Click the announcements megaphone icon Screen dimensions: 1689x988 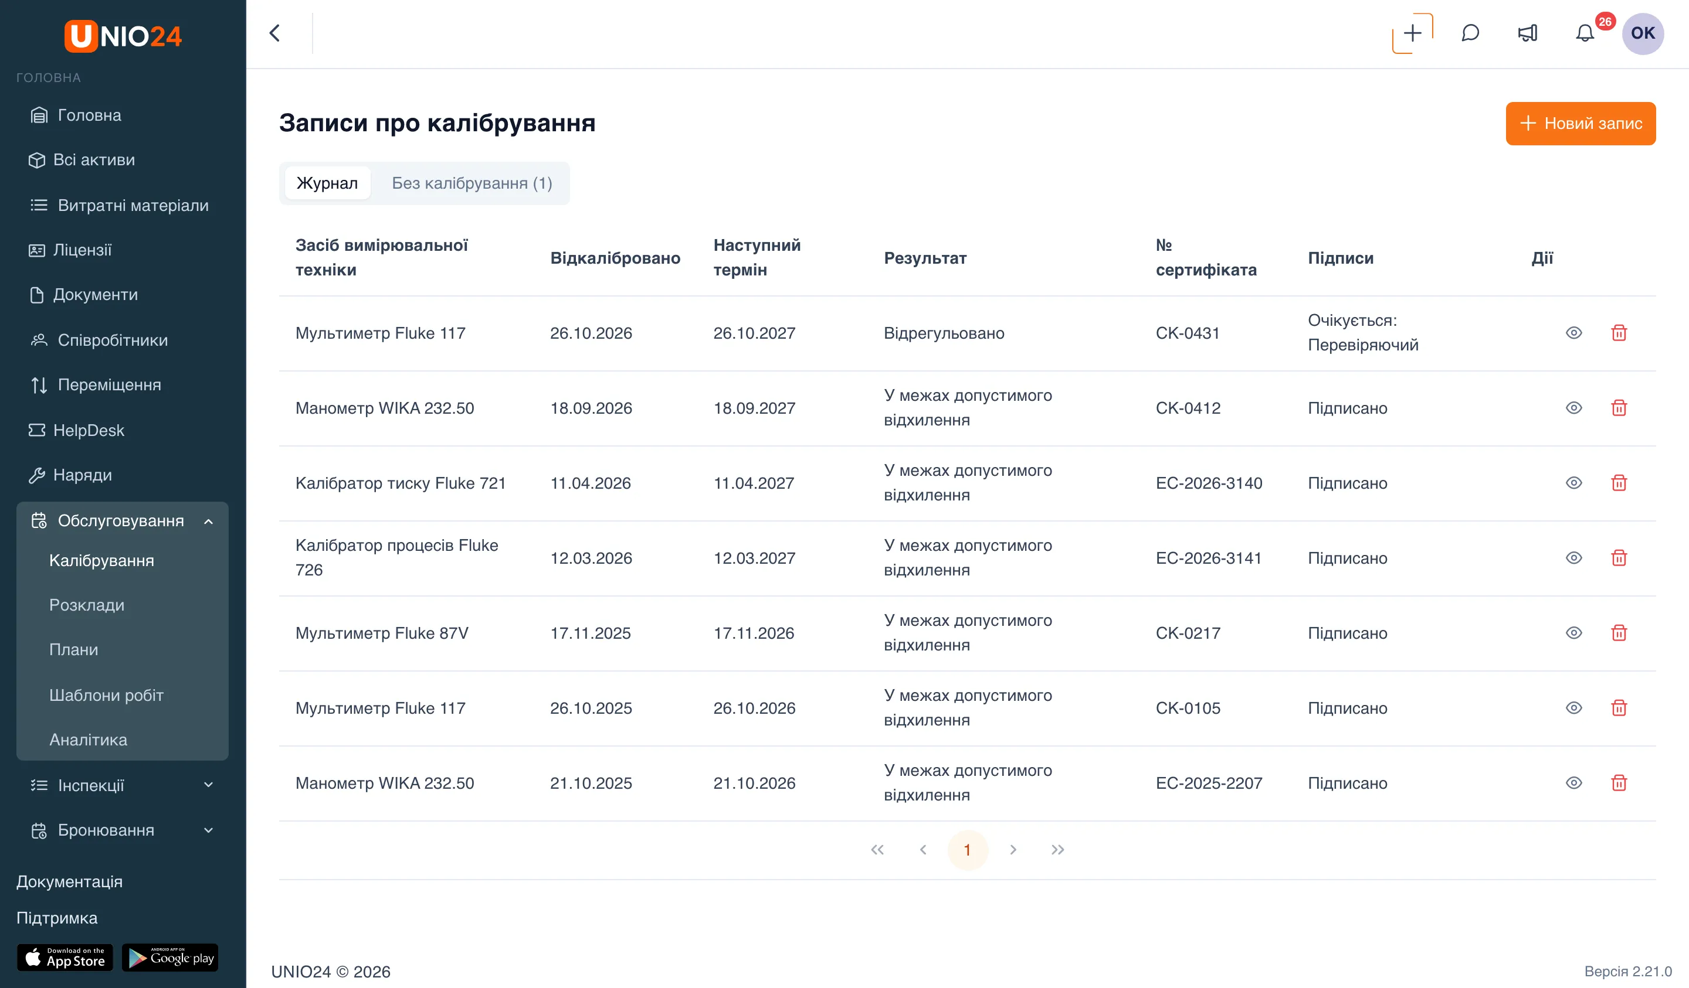1528,33
